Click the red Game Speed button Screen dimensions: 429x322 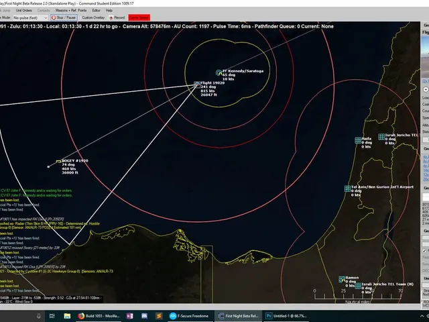[x=139, y=17]
